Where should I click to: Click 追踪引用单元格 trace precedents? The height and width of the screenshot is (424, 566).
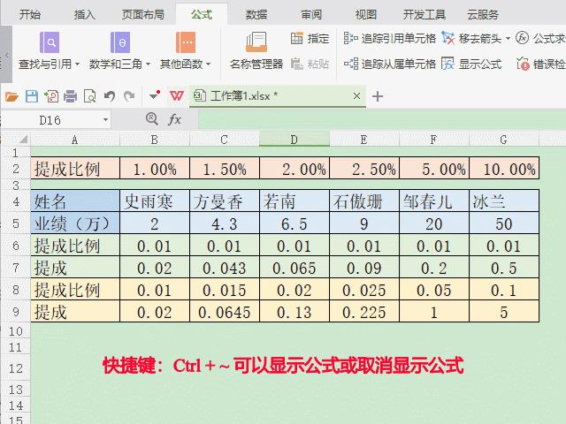pos(389,38)
